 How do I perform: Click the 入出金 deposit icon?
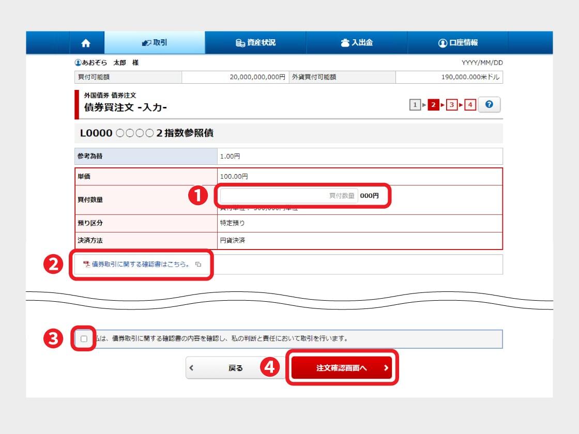click(x=345, y=43)
